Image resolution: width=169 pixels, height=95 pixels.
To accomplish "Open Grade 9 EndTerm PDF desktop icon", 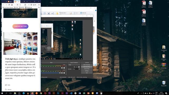I will [144, 4].
